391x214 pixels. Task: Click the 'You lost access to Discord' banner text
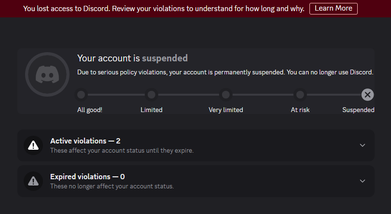pos(164,9)
